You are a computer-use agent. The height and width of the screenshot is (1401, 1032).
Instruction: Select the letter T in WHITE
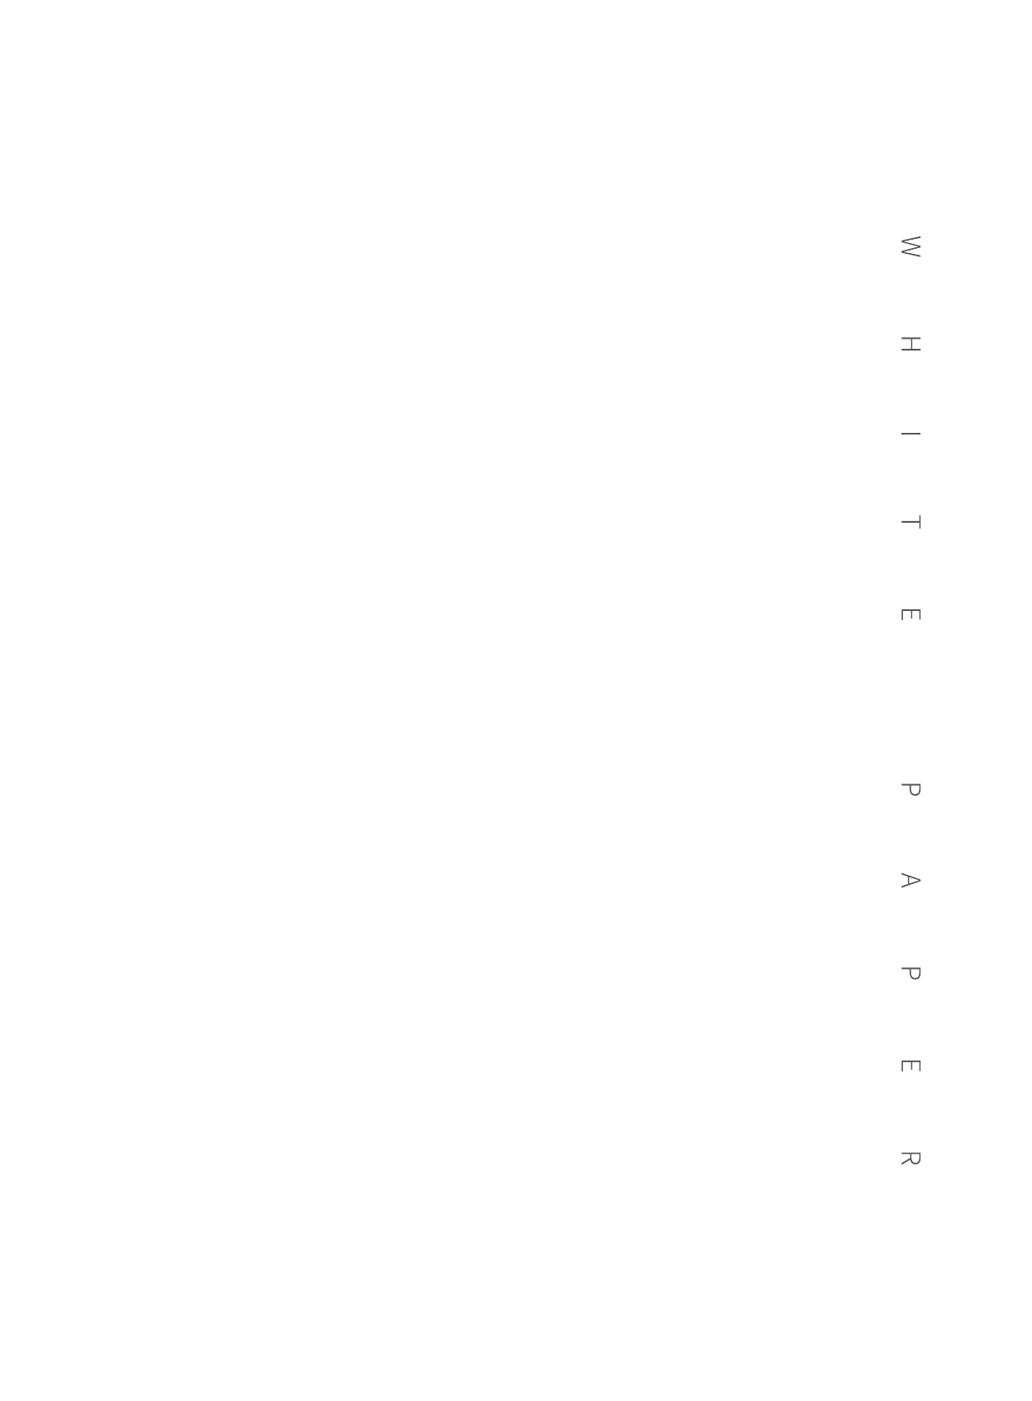click(910, 522)
